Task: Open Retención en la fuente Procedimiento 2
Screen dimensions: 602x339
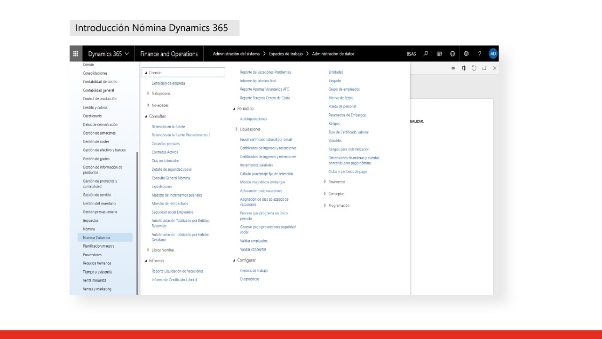Action: [181, 135]
